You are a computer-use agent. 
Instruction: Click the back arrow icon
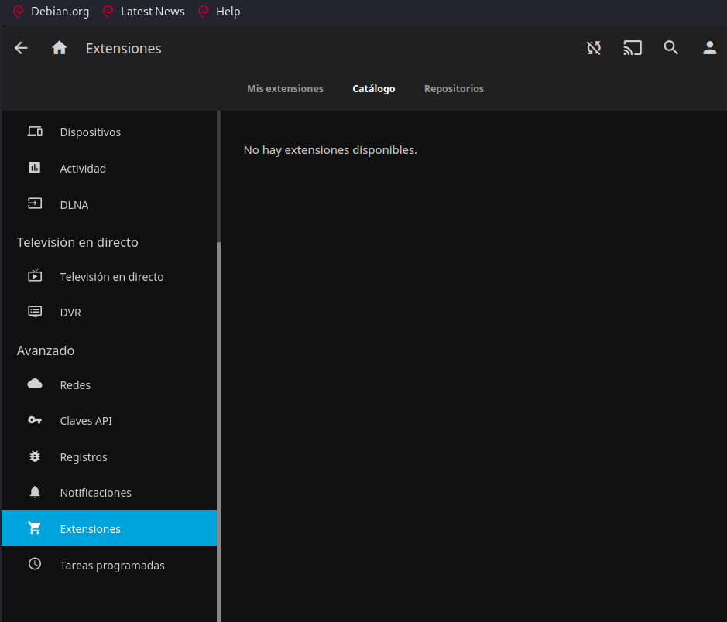[20, 47]
